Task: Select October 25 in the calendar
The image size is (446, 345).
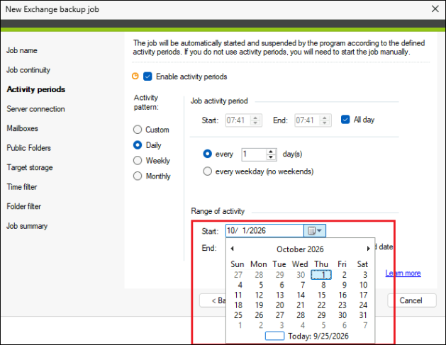Action: tap(238, 315)
